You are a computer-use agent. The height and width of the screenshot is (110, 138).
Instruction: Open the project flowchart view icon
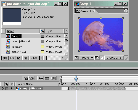click(x=66, y=40)
